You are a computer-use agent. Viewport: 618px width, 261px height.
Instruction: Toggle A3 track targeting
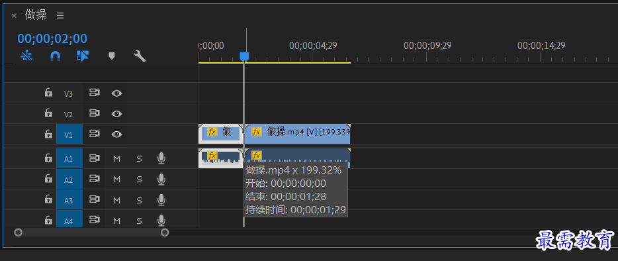coord(69,200)
